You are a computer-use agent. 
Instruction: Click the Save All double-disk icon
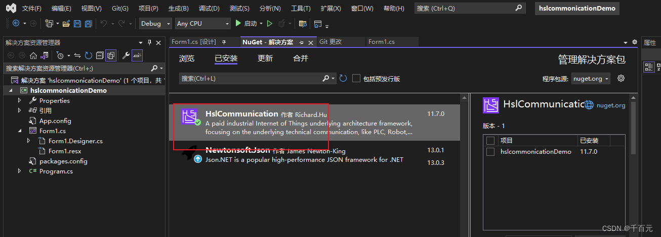tap(88, 23)
